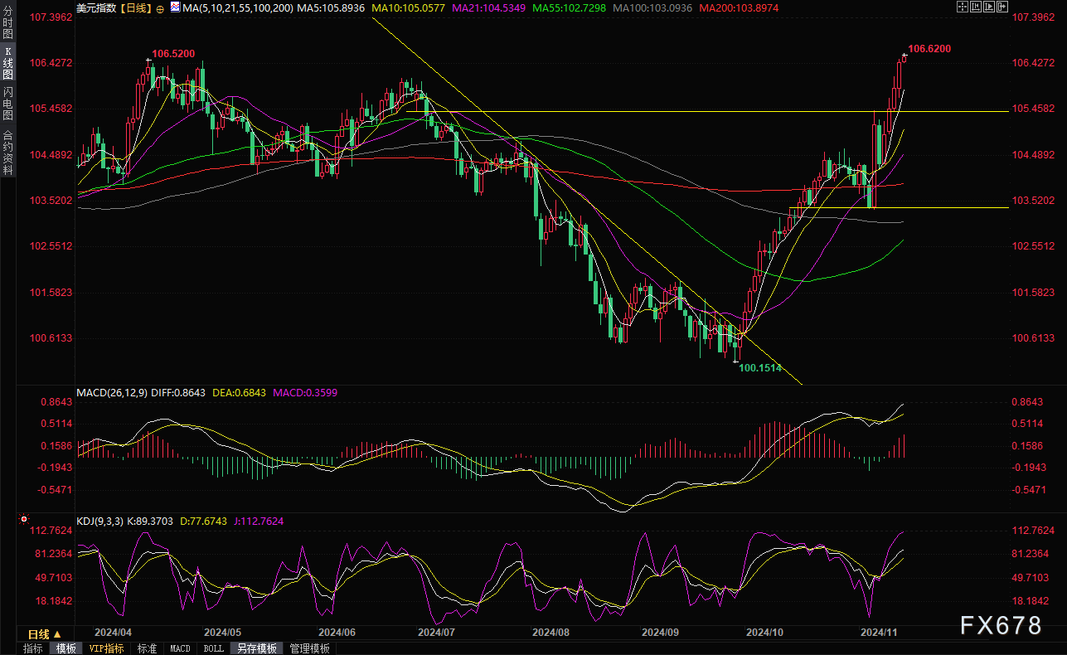
Task: Open the 闪电图 sidebar view
Action: click(x=7, y=104)
